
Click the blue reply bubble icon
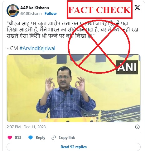point(31,138)
